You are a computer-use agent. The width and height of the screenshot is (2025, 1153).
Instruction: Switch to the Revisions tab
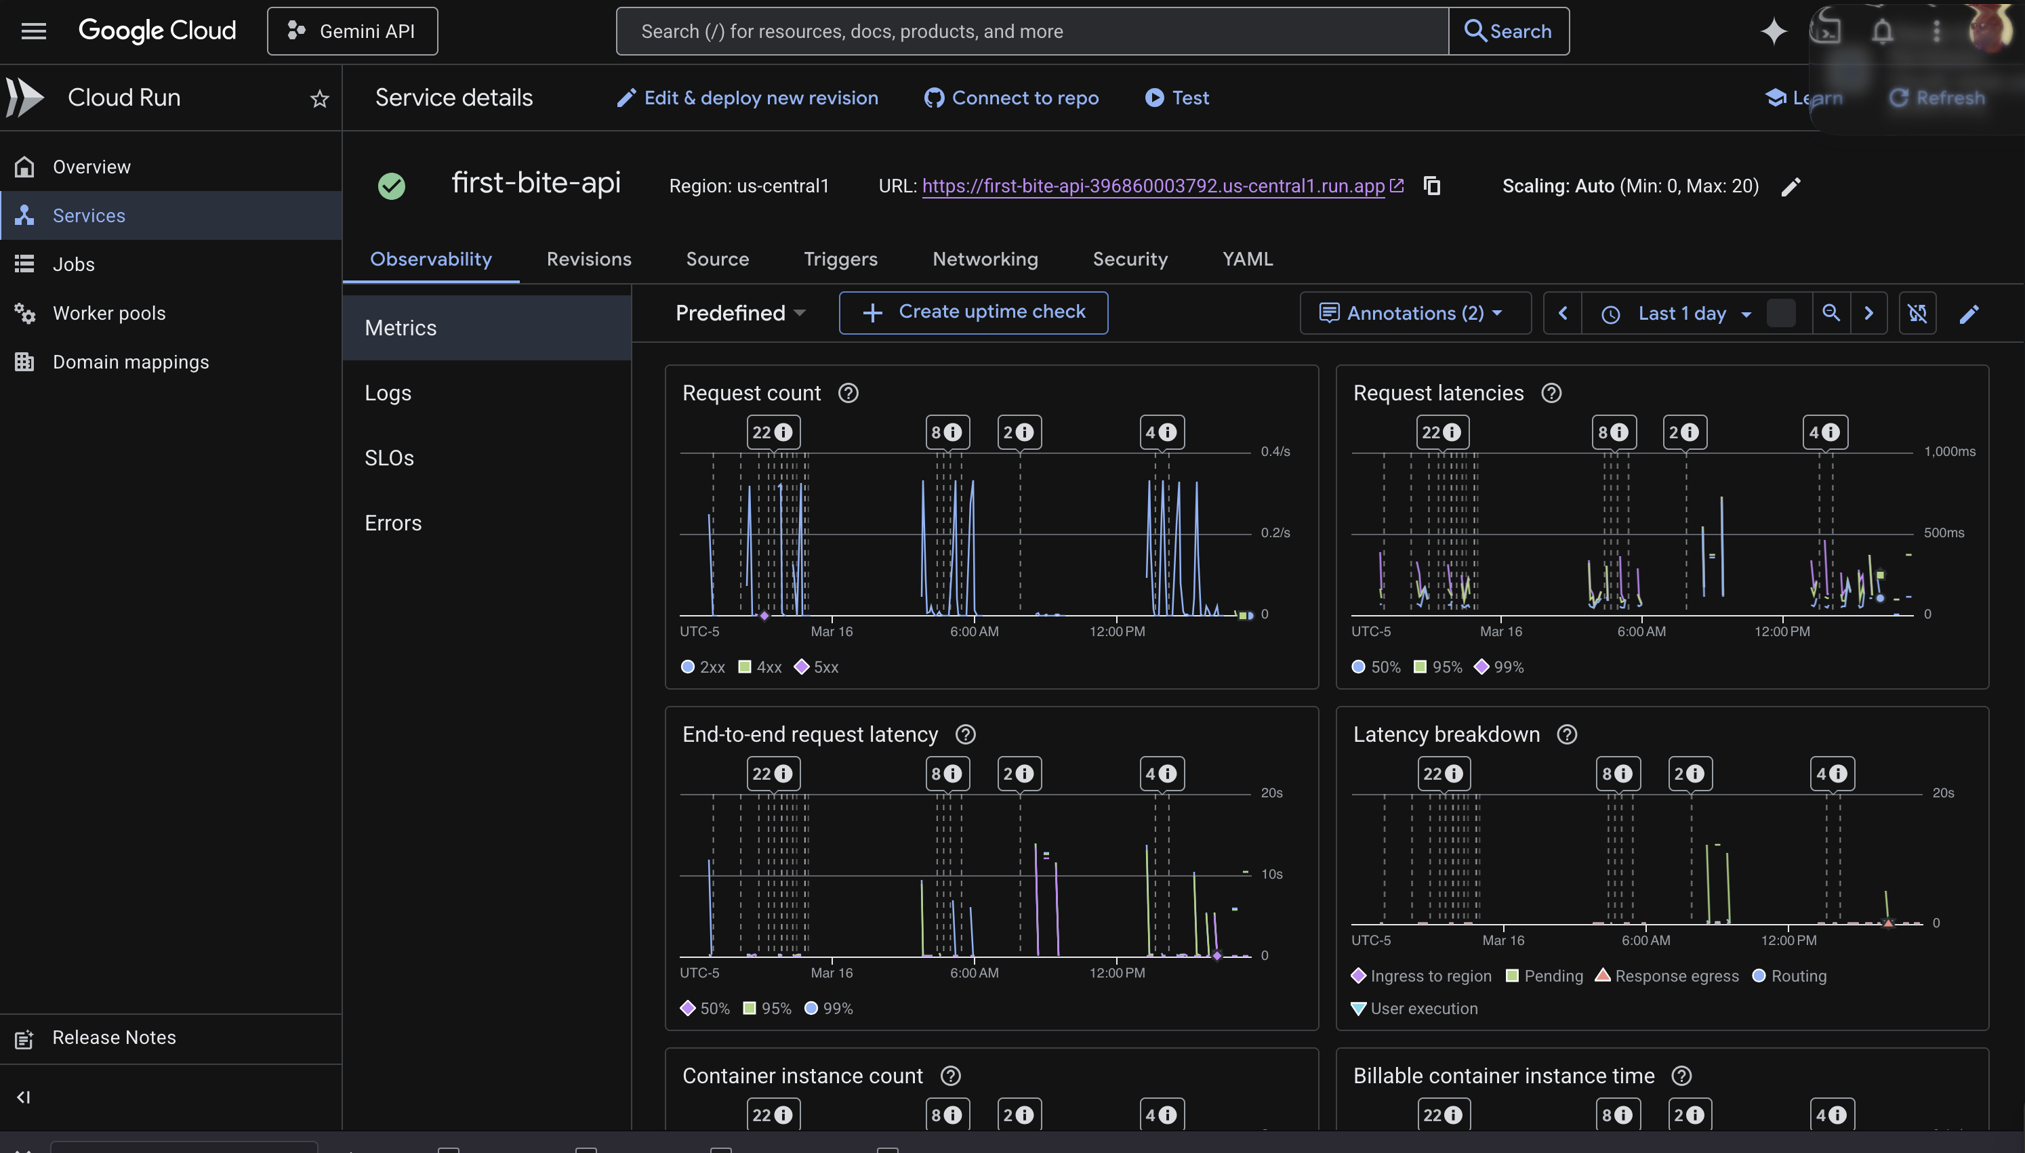click(x=588, y=259)
